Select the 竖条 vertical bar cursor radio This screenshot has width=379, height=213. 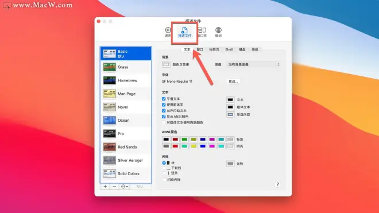(x=164, y=173)
